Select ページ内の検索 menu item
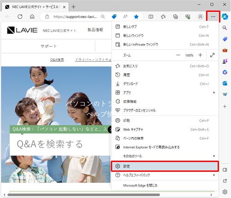The height and width of the screenshot is (198, 231). click(x=165, y=138)
